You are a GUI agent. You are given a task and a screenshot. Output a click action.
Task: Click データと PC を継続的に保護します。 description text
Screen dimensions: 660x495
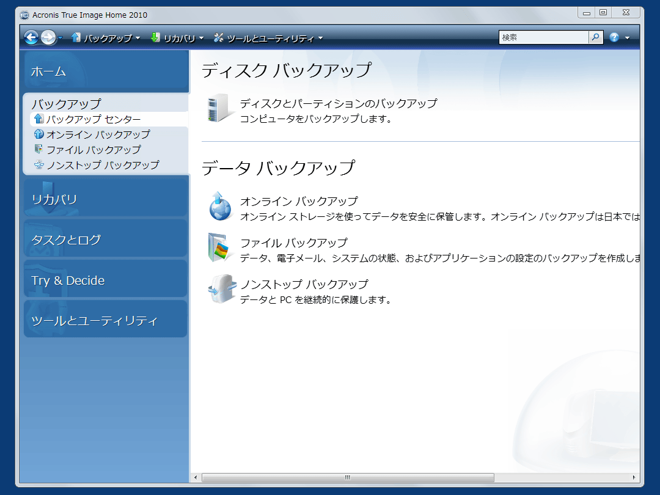(x=317, y=299)
